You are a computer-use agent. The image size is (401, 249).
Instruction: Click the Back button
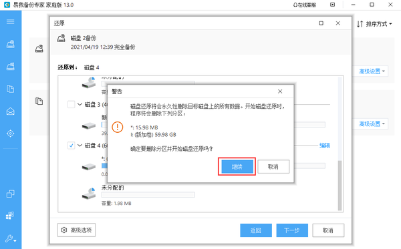(256, 230)
